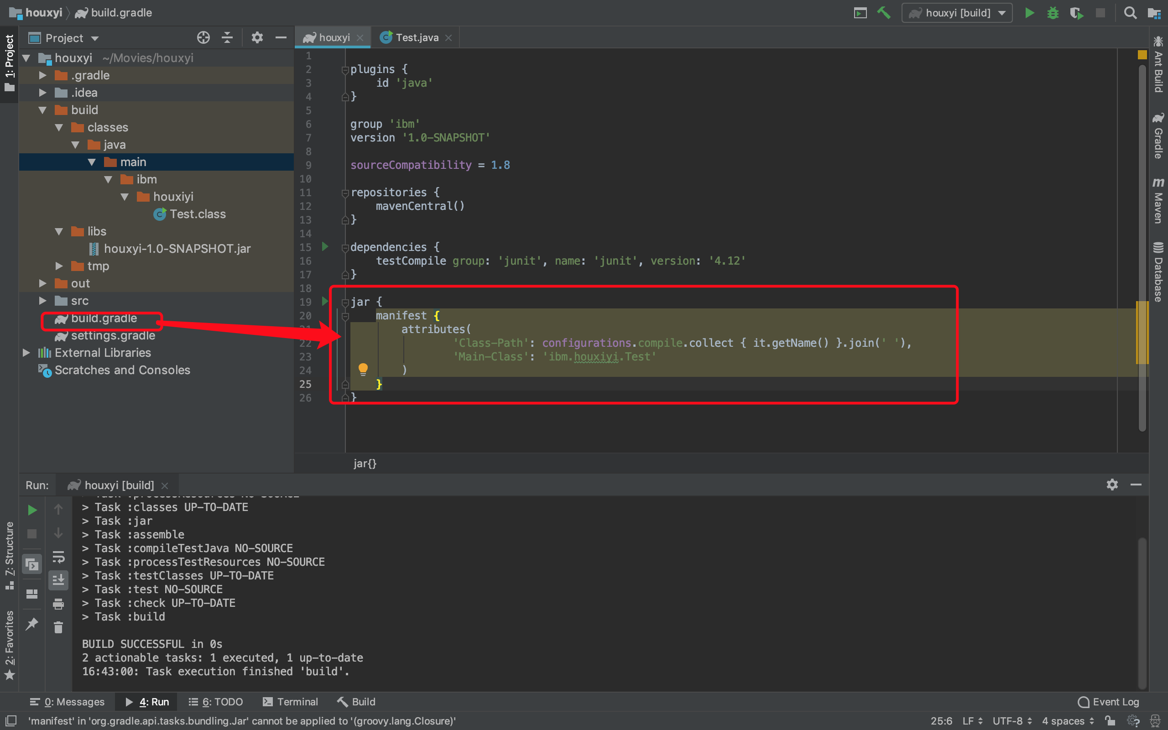Click the green Run button in top toolbar
This screenshot has width=1168, height=730.
click(x=1029, y=13)
